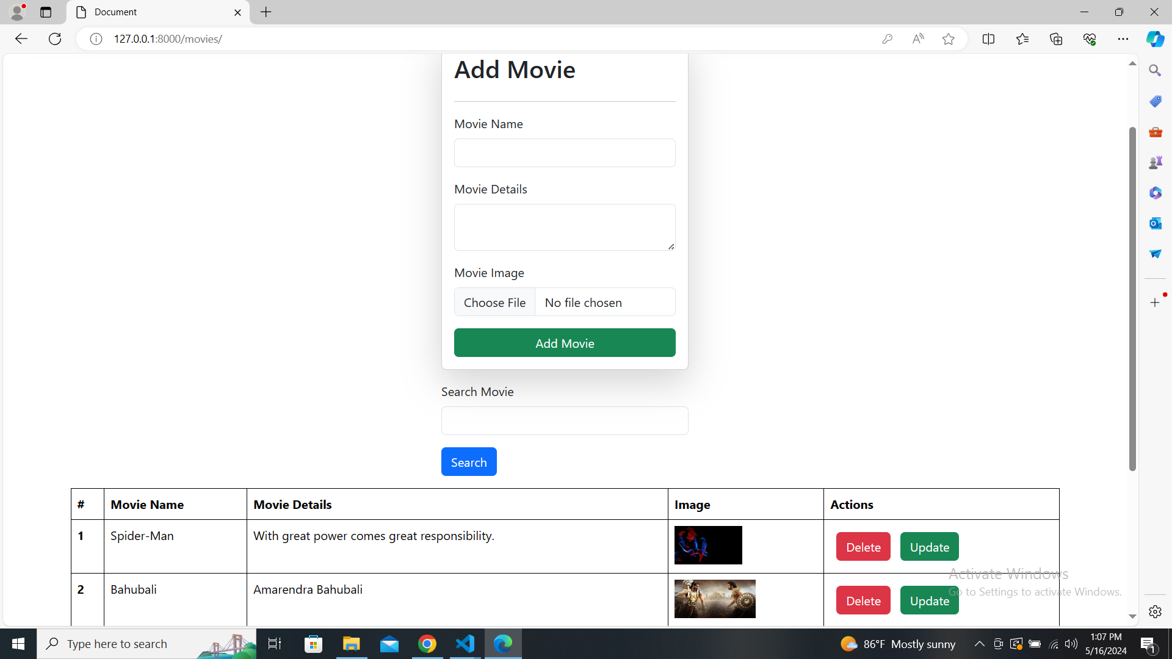The height and width of the screenshot is (659, 1172).
Task: Click inside the Search Movie field
Action: pyautogui.click(x=565, y=420)
